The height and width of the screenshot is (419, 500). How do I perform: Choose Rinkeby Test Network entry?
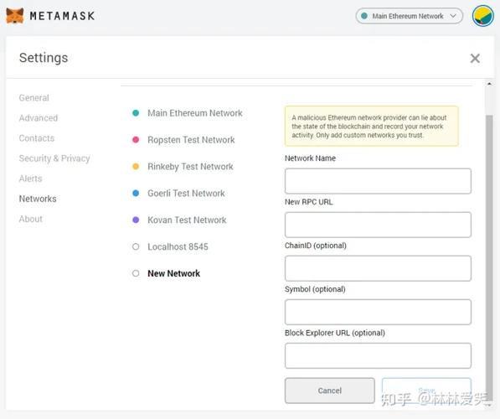[183, 167]
